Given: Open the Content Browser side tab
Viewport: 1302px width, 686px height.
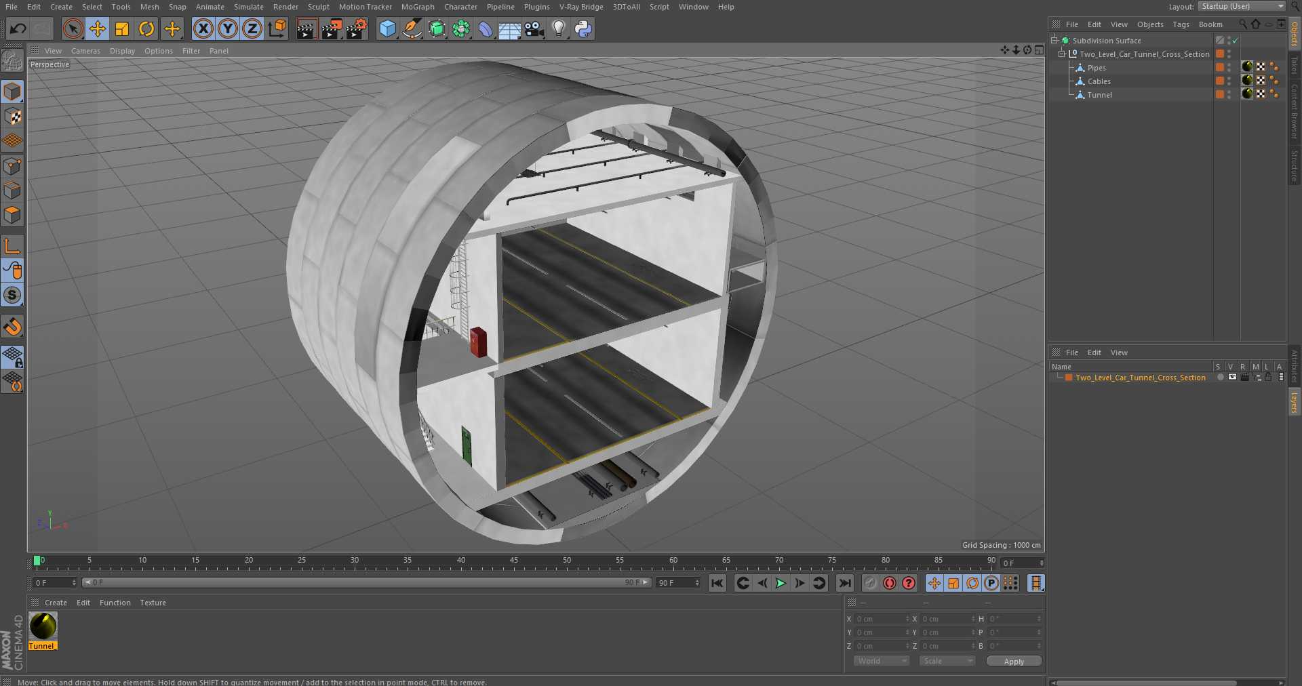Looking at the screenshot, I should [x=1294, y=111].
